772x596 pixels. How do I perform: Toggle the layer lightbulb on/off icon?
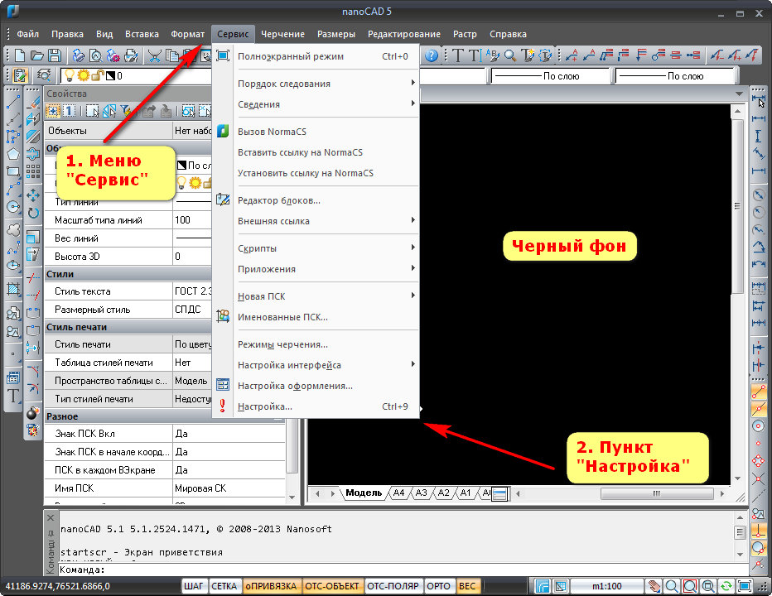[70, 75]
